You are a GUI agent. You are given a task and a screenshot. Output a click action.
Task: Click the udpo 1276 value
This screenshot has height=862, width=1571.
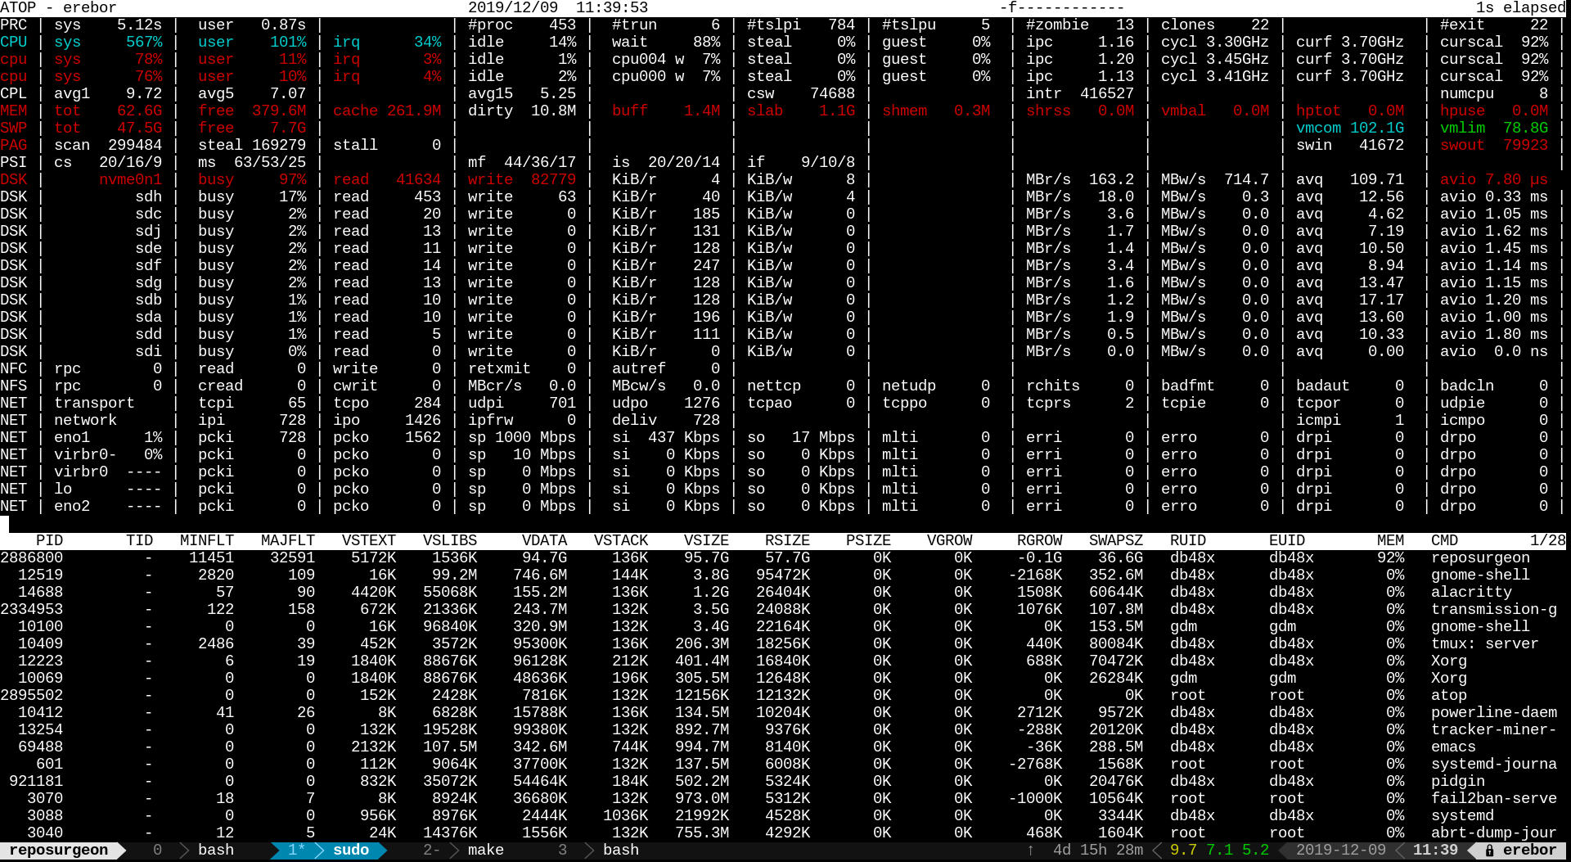tap(666, 404)
